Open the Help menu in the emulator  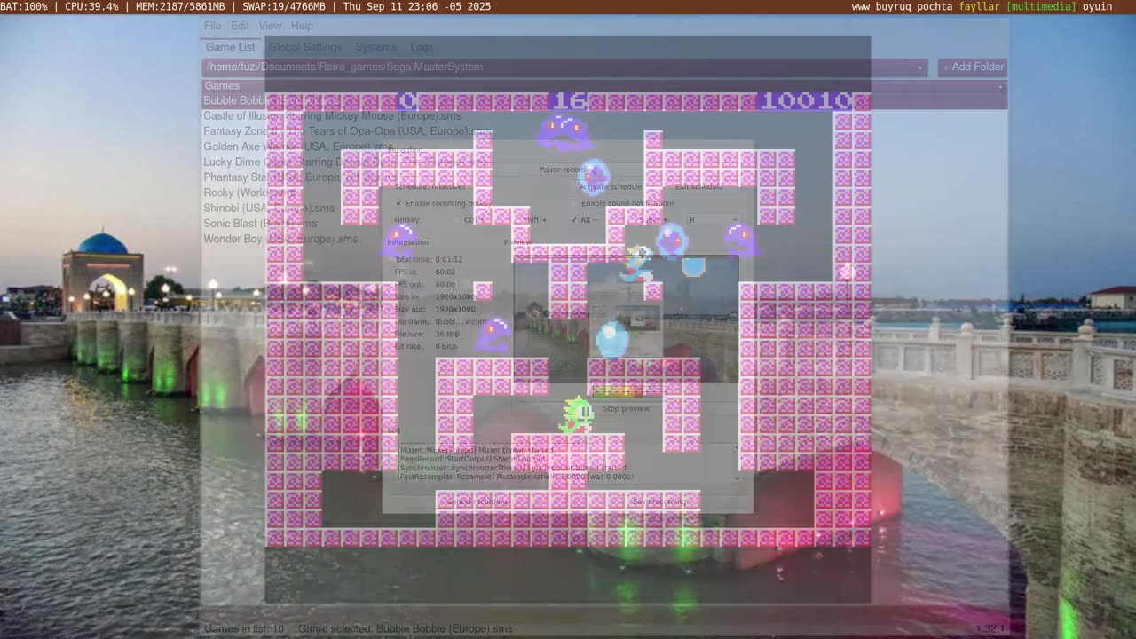point(302,26)
